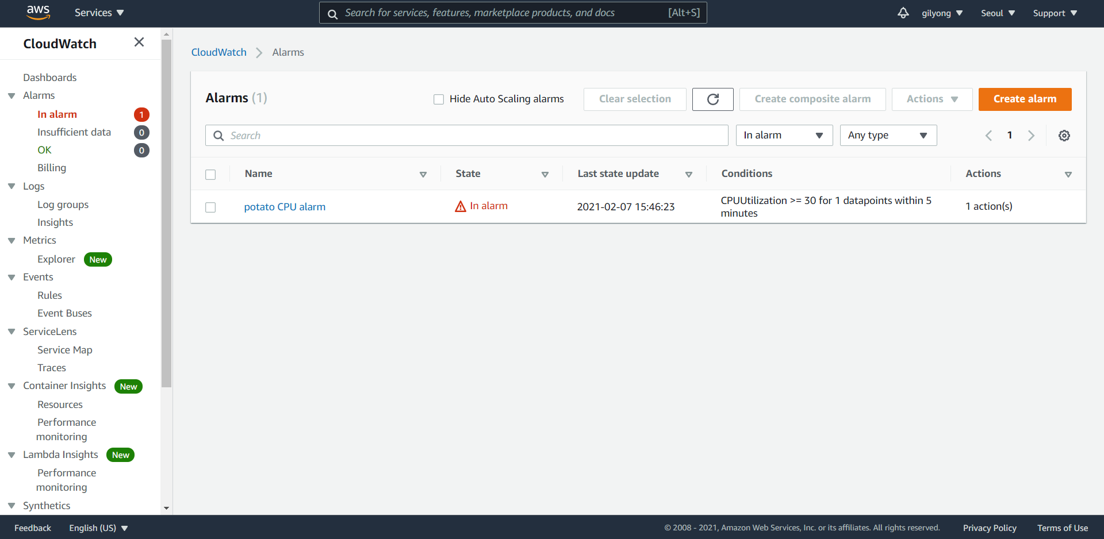Click the Clear selection button
Screen dimensions: 1104x539
click(x=635, y=99)
